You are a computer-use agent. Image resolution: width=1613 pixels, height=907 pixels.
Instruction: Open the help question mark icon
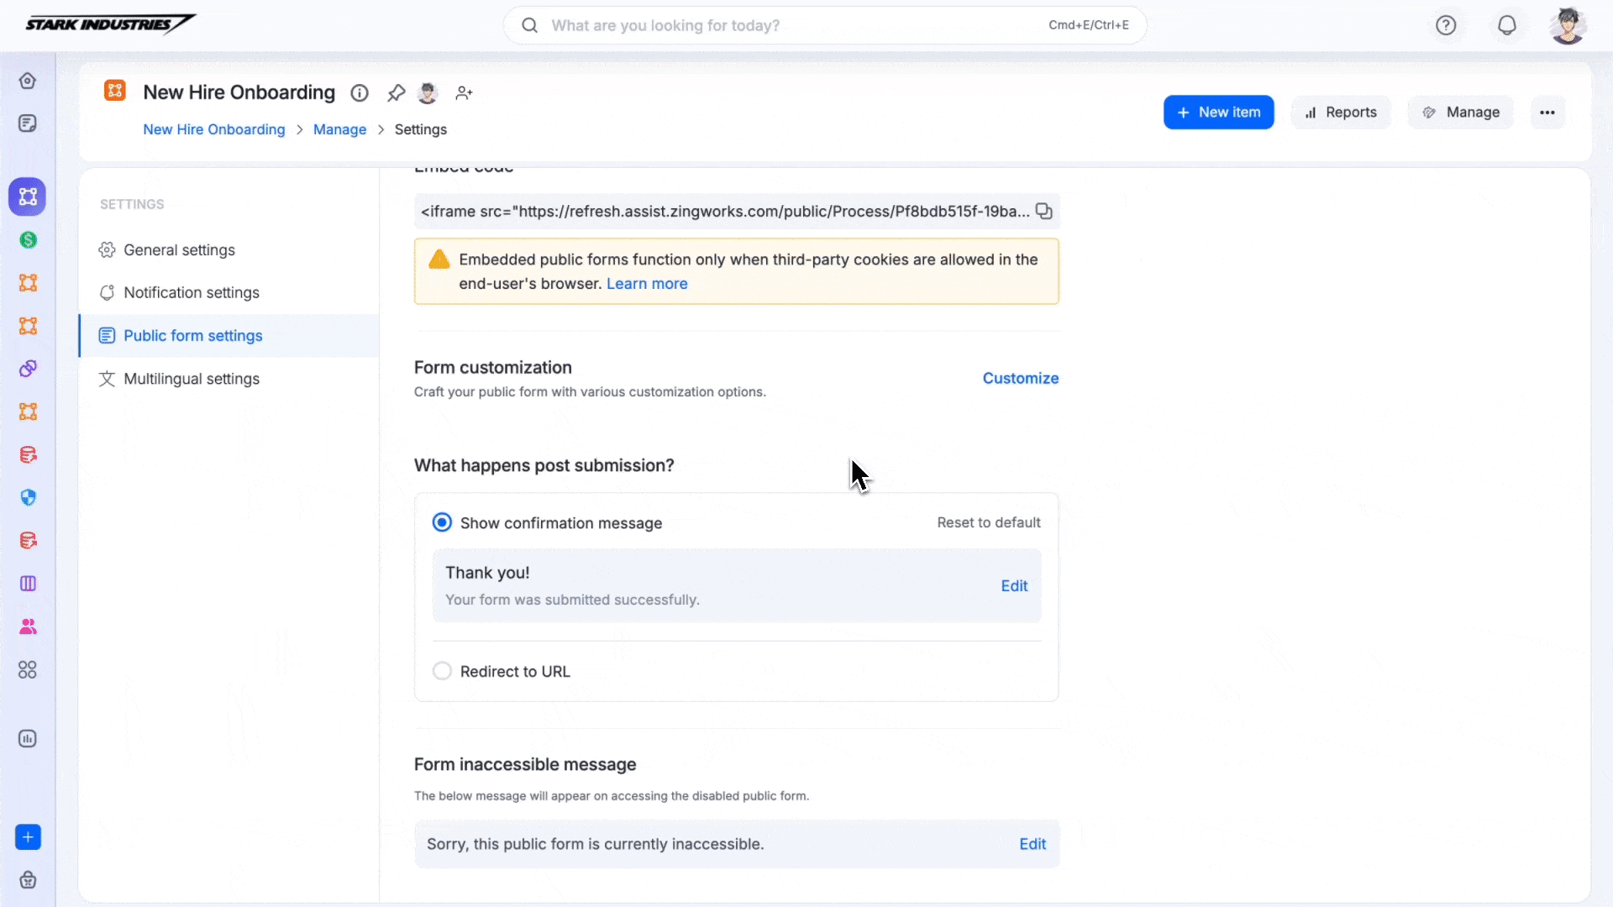point(1446,25)
